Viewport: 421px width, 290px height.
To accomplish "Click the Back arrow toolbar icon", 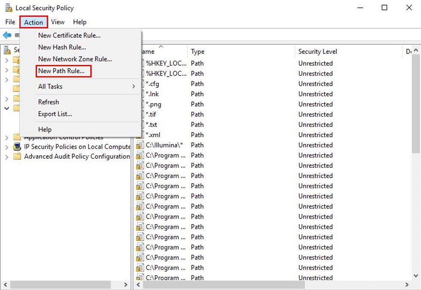I will click(7, 35).
